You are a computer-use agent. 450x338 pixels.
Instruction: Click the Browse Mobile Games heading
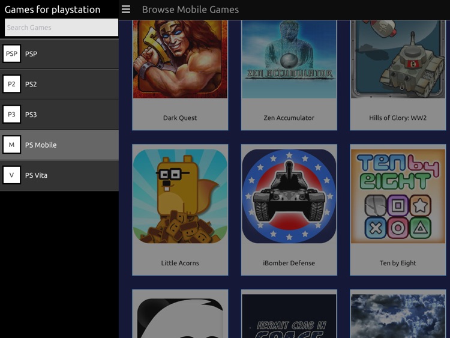[x=190, y=10]
